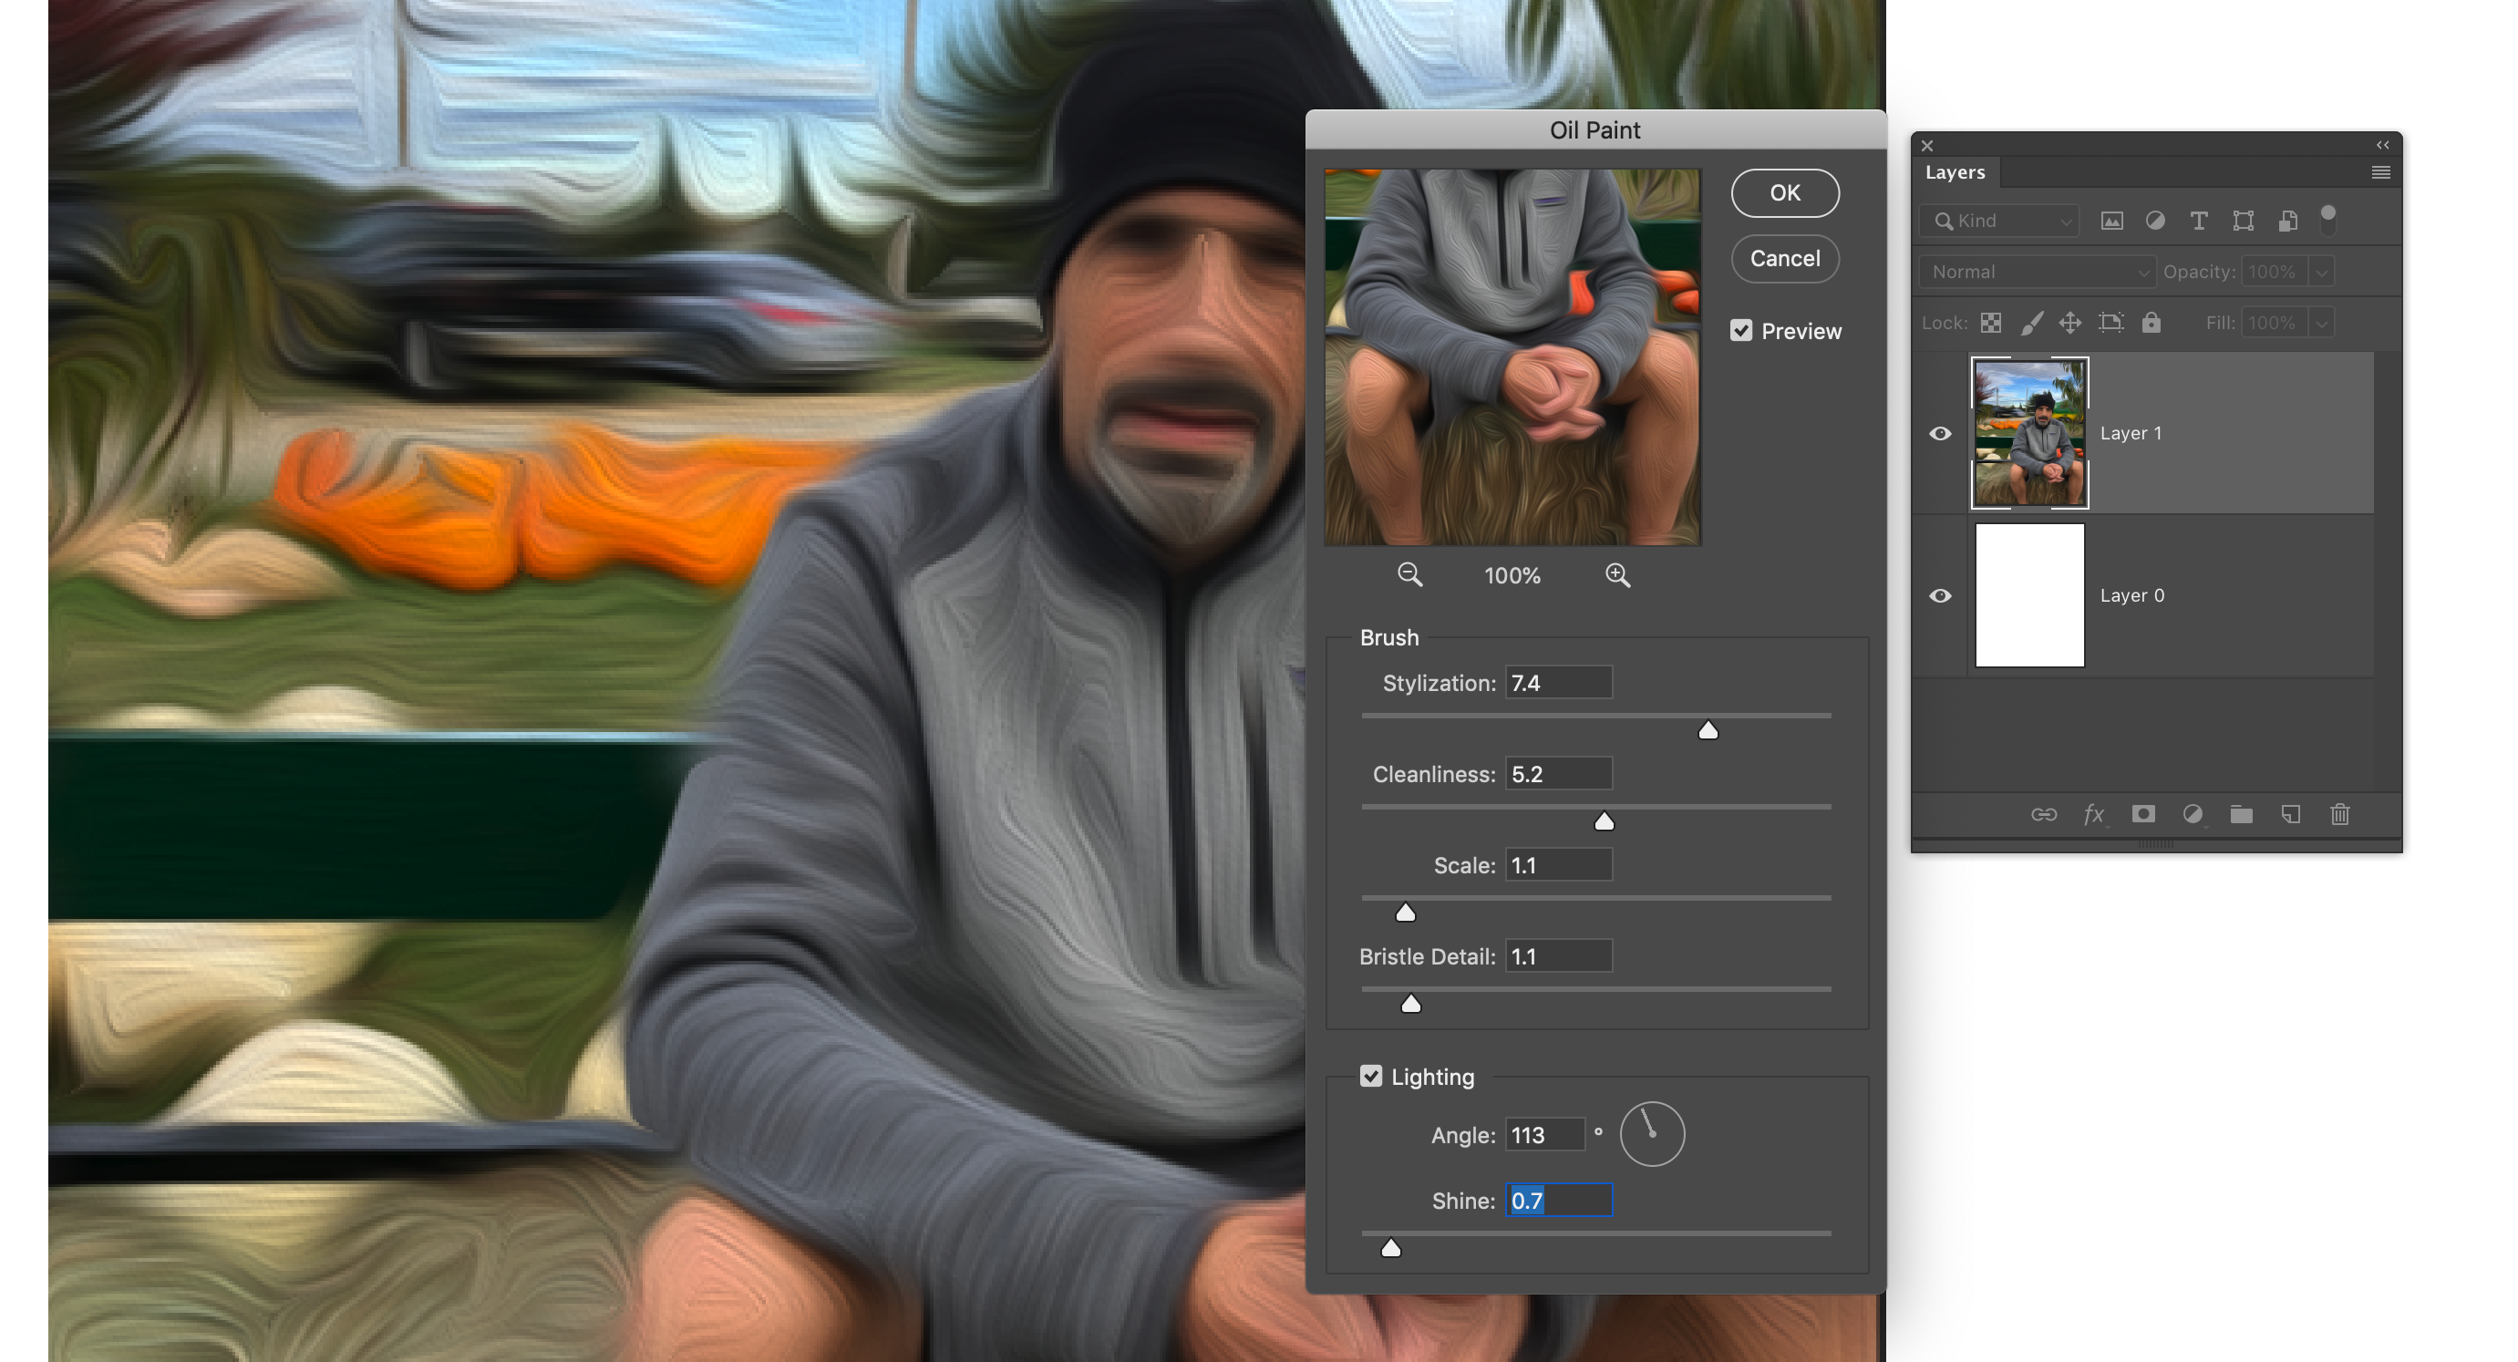Viewport: 2518px width, 1362px height.
Task: Filter layers by adjustment layer icon
Action: [2154, 221]
